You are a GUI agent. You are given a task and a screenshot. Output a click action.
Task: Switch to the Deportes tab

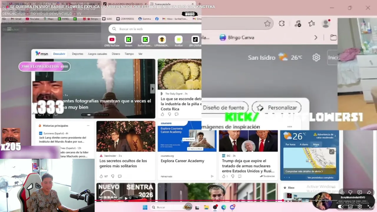pyautogui.click(x=77, y=54)
